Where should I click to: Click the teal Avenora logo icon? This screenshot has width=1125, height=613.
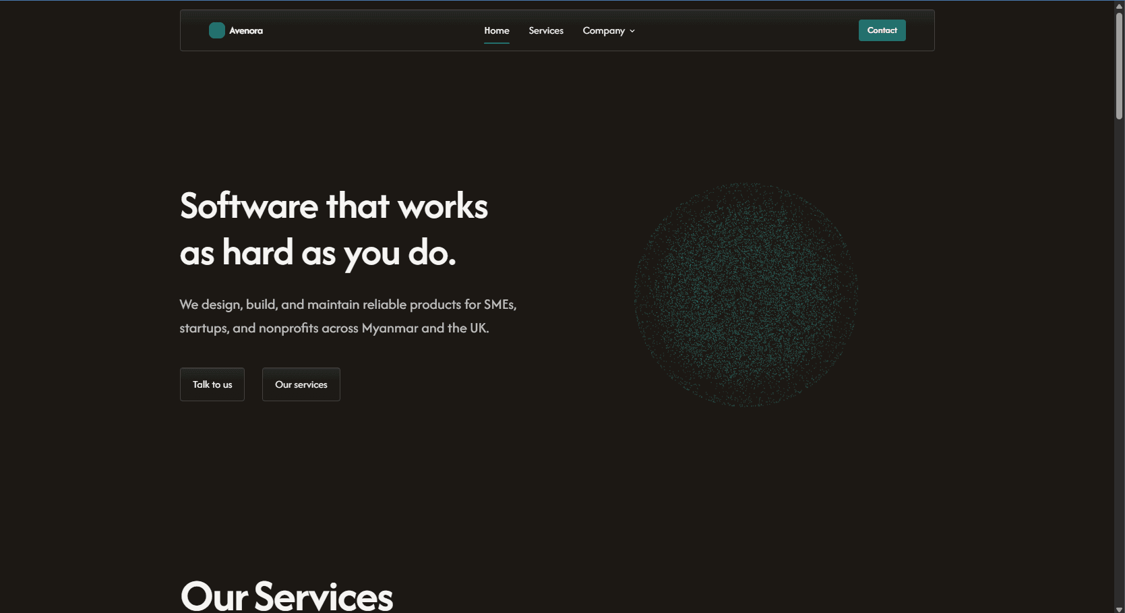pos(216,30)
